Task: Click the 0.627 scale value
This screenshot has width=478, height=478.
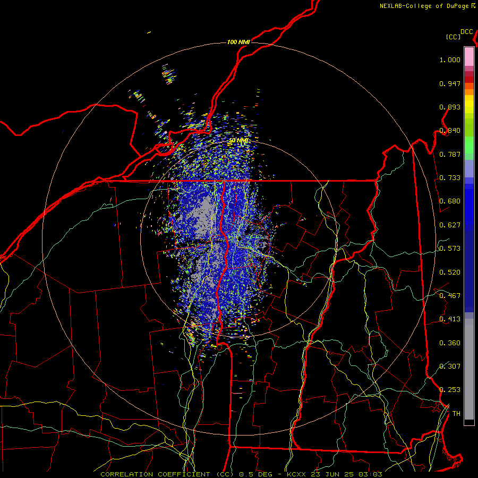Action: (x=450, y=225)
